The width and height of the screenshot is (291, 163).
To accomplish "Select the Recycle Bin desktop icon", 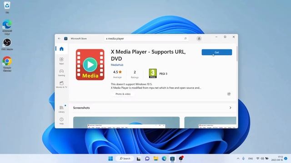I will (7, 7).
